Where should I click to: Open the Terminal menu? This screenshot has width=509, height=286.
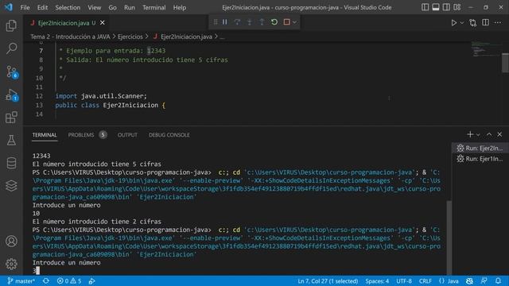click(154, 7)
